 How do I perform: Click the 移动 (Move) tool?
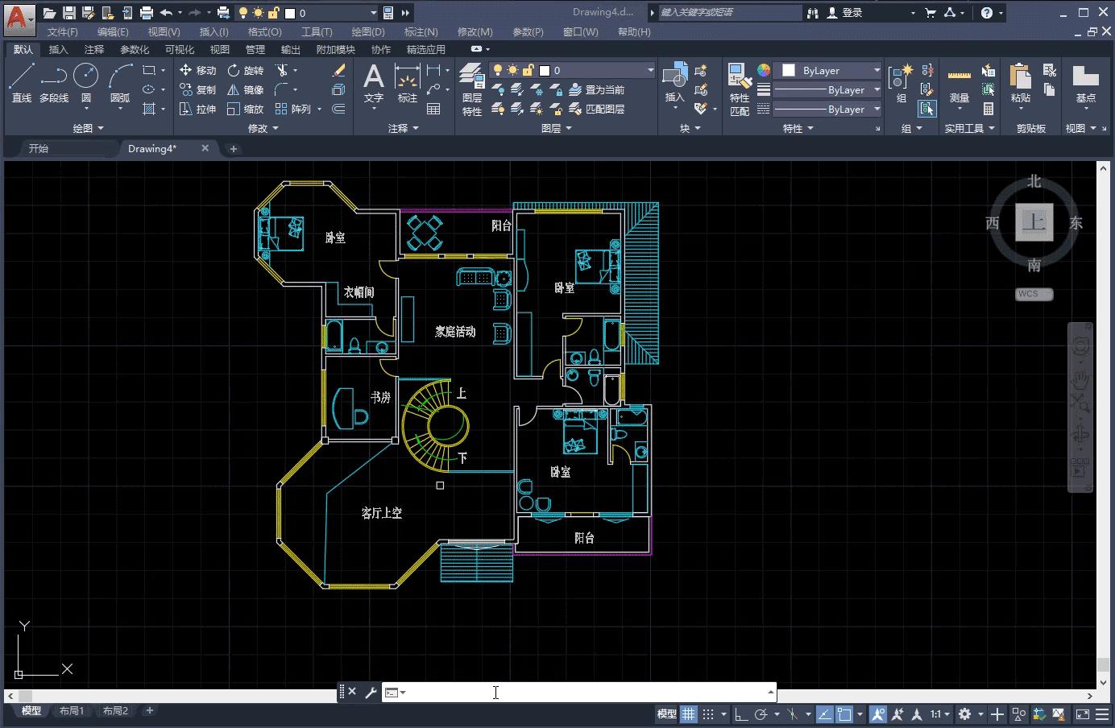(197, 70)
